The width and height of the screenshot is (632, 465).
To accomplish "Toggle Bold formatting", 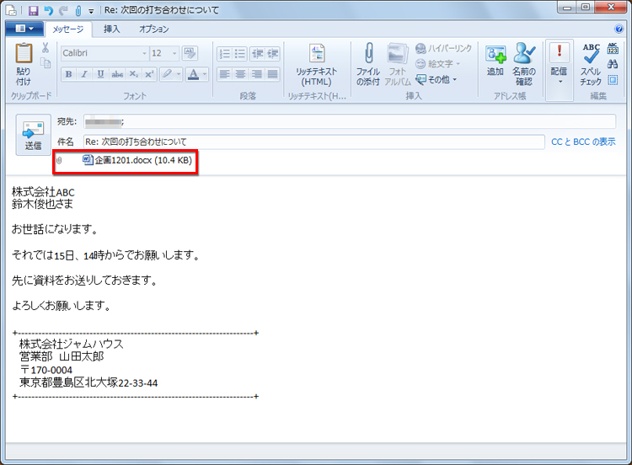I will click(x=68, y=74).
